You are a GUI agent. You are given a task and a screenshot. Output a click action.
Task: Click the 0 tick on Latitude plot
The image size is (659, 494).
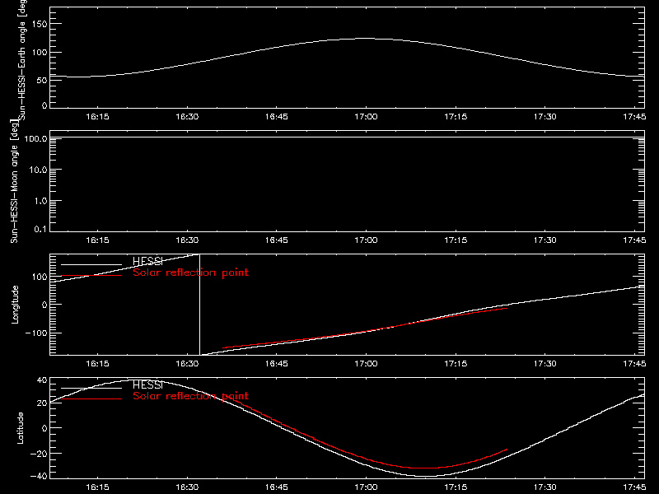[44, 428]
